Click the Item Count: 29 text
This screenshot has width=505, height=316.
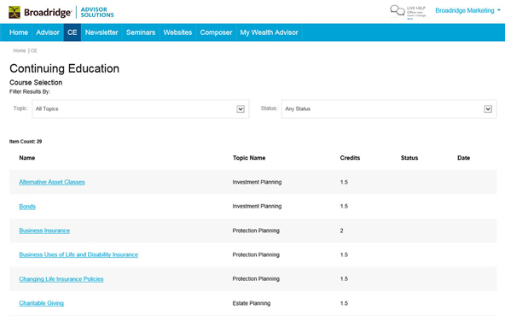point(26,141)
